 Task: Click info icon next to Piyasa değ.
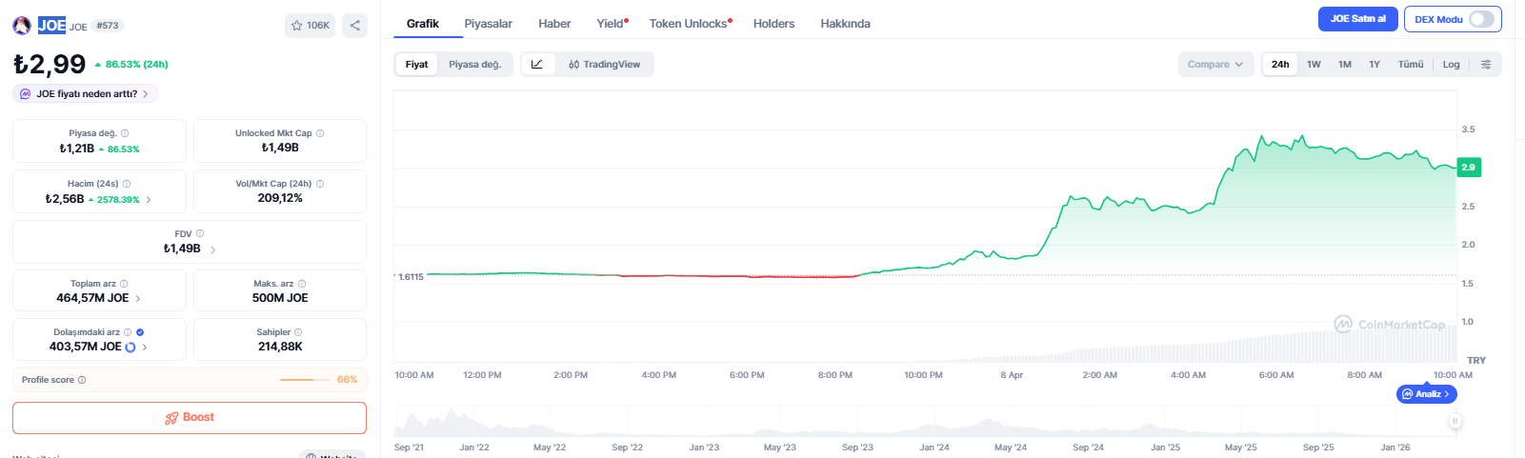(125, 133)
